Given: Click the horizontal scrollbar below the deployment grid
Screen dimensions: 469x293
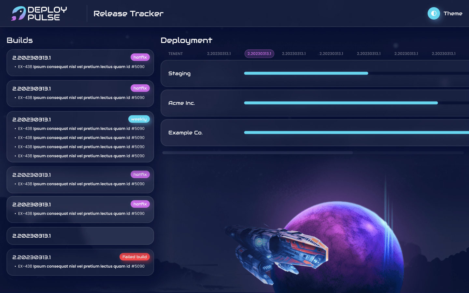Looking at the screenshot, I should 258,153.
